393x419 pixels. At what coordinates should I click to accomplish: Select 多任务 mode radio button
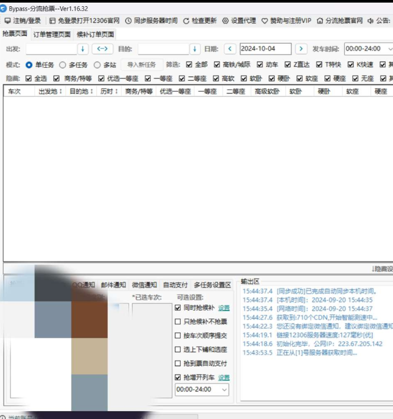click(x=63, y=65)
